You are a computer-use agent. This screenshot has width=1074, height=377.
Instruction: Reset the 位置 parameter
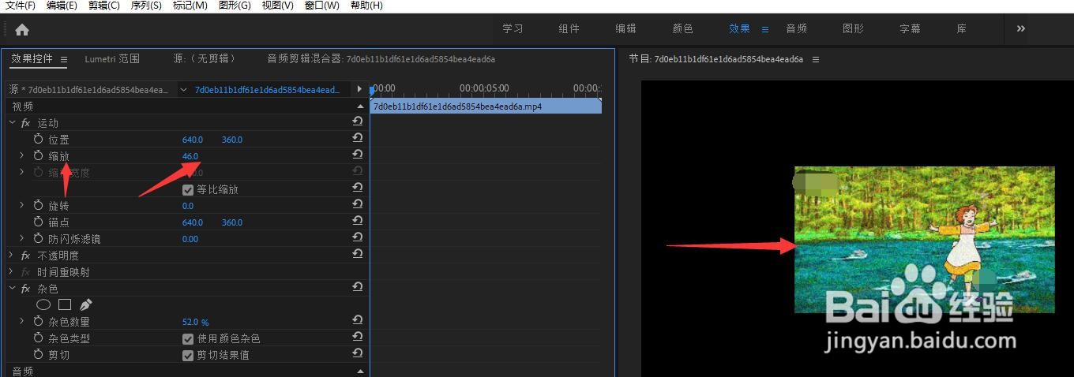pos(358,139)
